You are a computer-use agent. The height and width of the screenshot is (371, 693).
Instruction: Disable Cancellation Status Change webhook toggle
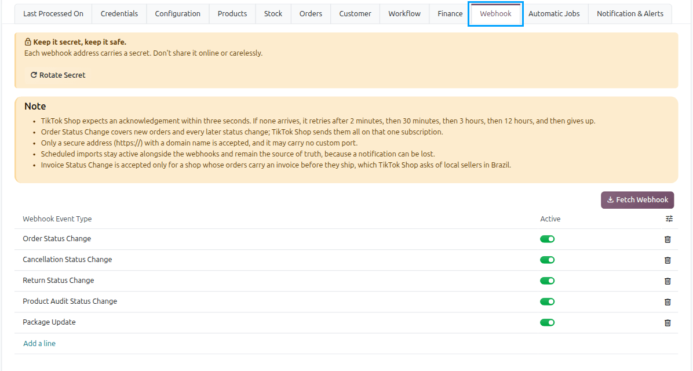(x=547, y=260)
